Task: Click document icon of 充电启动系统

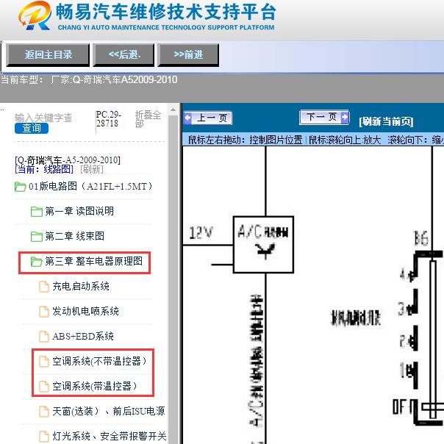Action: pyautogui.click(x=43, y=286)
